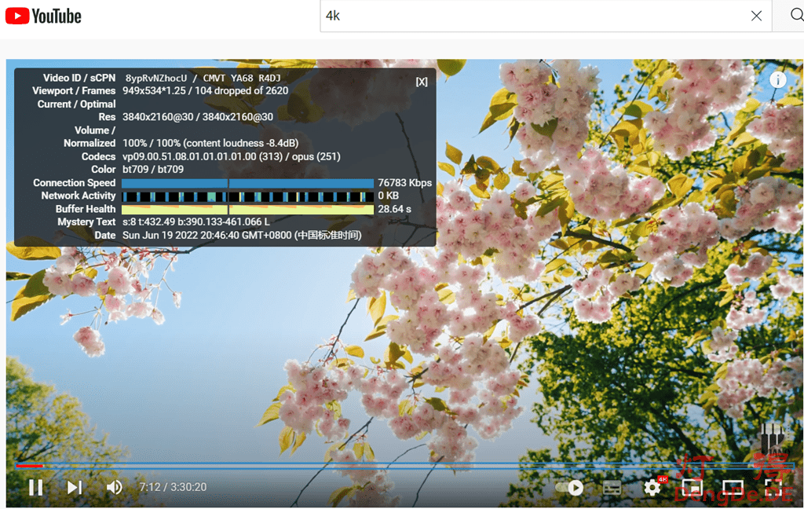Switch to miniplayer mode

click(692, 488)
